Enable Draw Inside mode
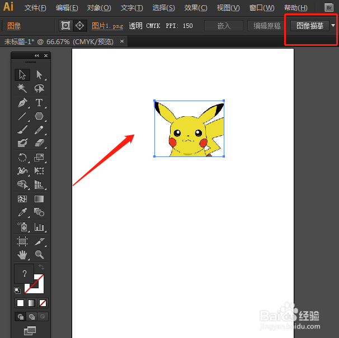 (x=43, y=317)
